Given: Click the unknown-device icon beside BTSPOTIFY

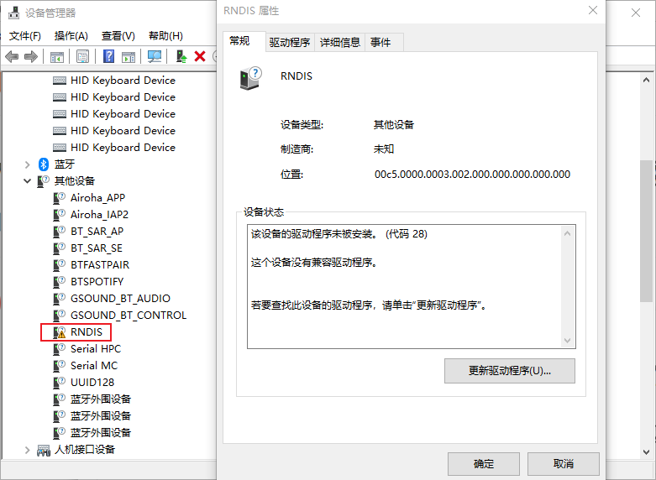Looking at the screenshot, I should pos(60,282).
